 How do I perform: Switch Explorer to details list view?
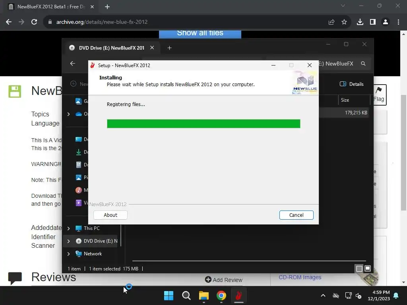tap(359, 269)
